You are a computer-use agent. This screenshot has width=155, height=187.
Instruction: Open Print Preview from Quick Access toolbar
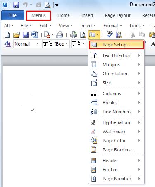pos(48,5)
